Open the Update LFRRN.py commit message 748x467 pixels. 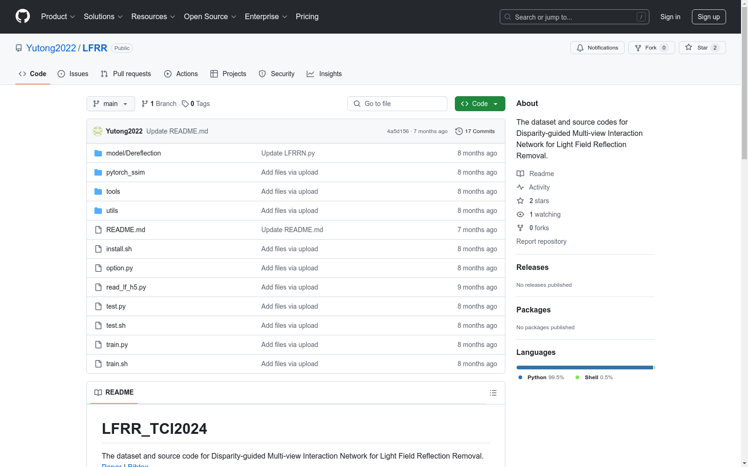pyautogui.click(x=288, y=153)
